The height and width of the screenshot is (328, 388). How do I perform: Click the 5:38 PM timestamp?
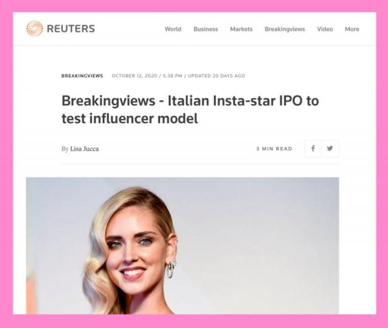pos(172,76)
